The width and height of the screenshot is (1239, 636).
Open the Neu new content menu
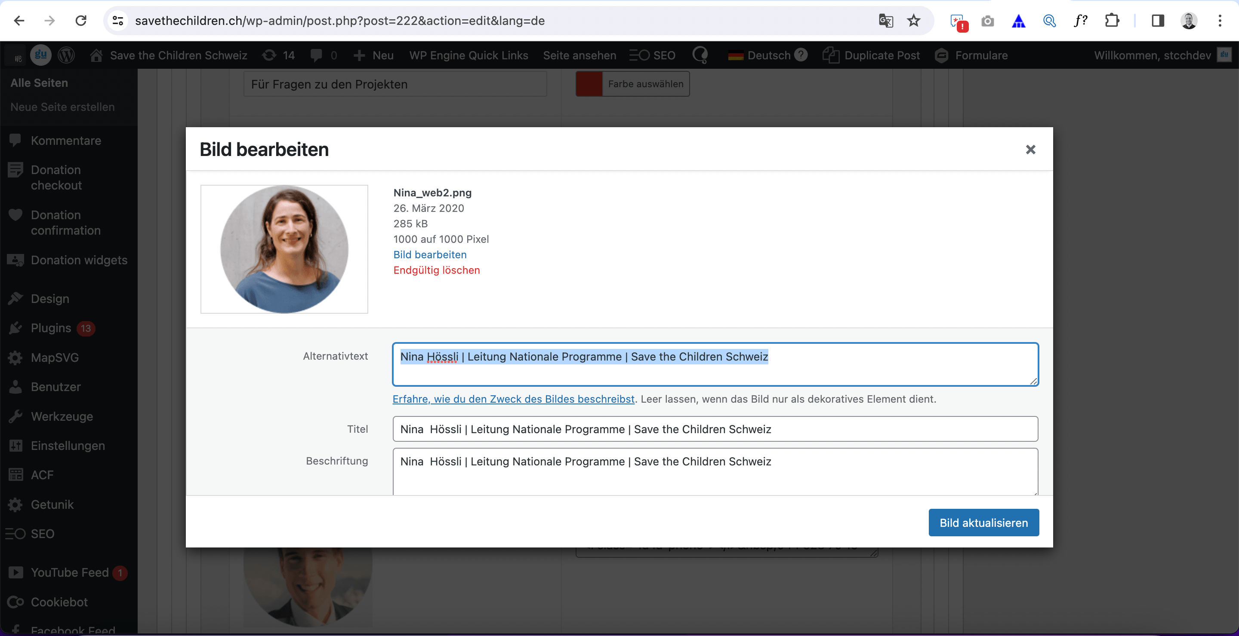tap(373, 55)
